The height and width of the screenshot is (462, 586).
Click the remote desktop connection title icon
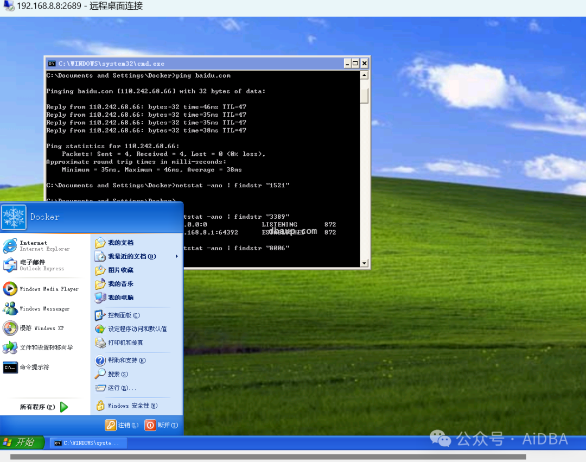click(x=8, y=5)
